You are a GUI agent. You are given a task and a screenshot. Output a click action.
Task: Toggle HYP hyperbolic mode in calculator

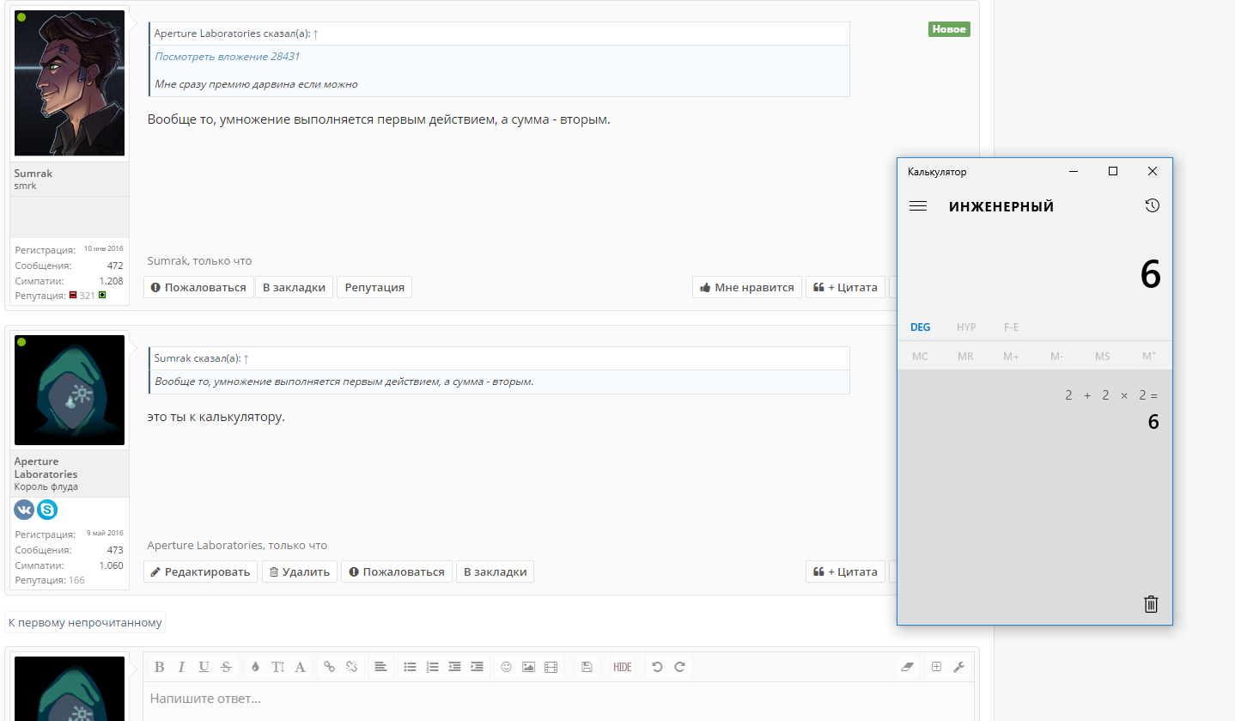[966, 327]
